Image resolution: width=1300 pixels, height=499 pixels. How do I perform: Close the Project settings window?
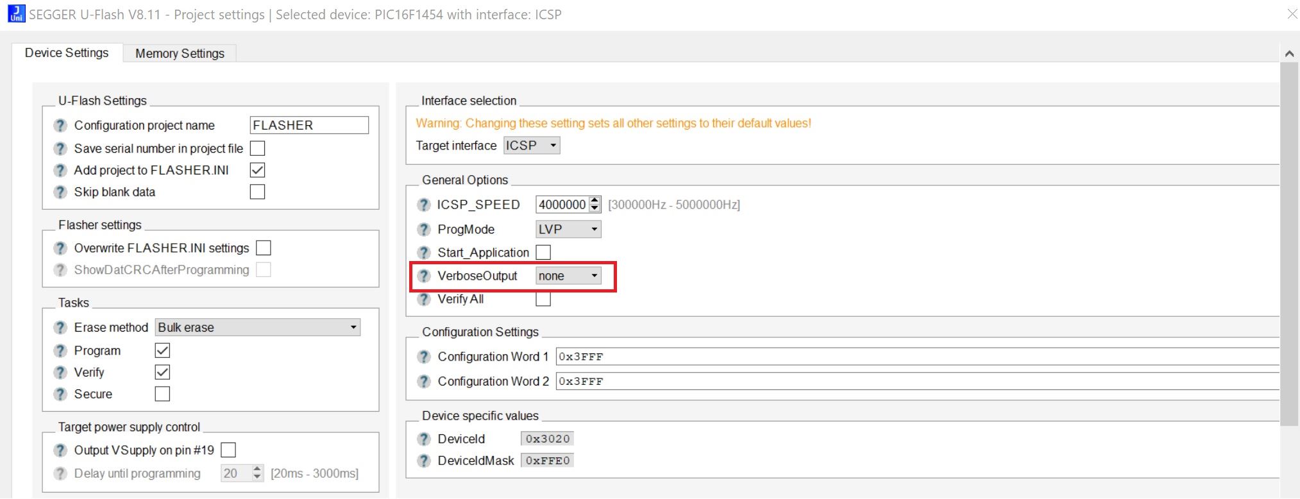[x=1292, y=13]
